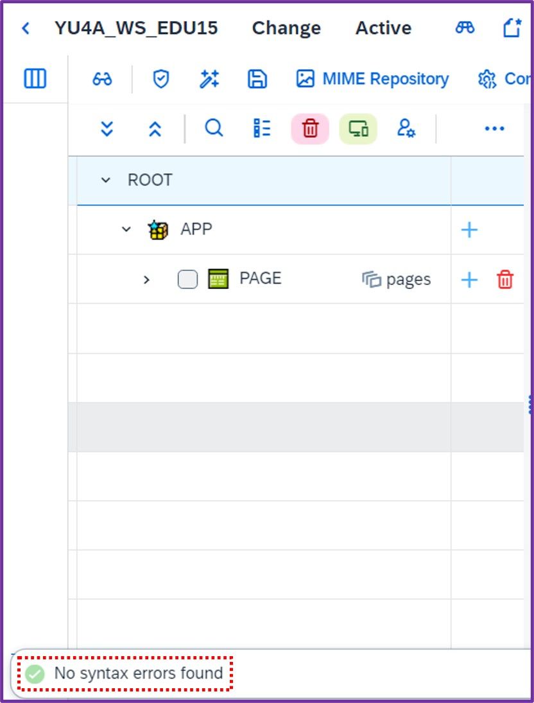This screenshot has width=534, height=703.
Task: Open the MIME Repository
Action: tap(372, 79)
